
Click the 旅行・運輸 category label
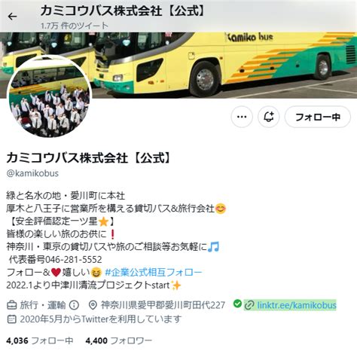click(x=43, y=305)
